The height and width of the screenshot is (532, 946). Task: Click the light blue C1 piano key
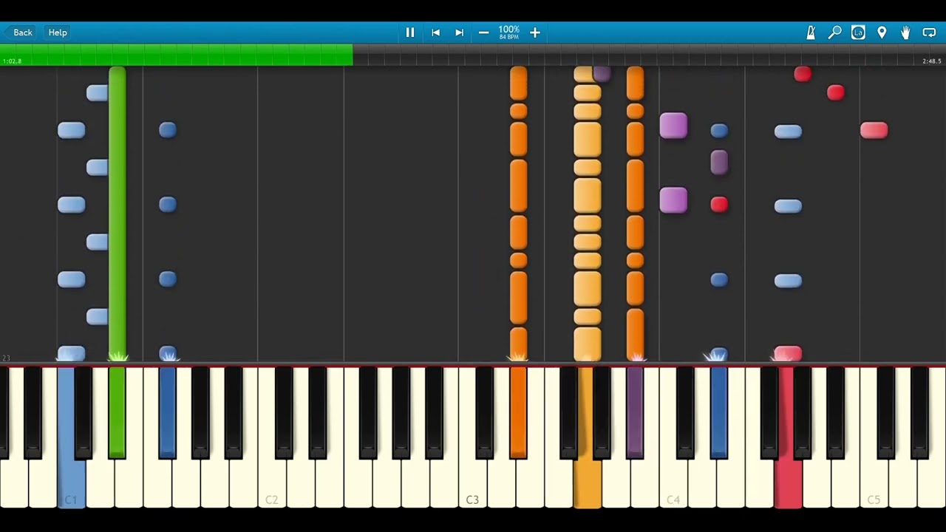click(x=71, y=437)
